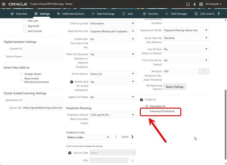Click the Source Cube help icon
The height and width of the screenshot is (165, 227).
[69, 153]
